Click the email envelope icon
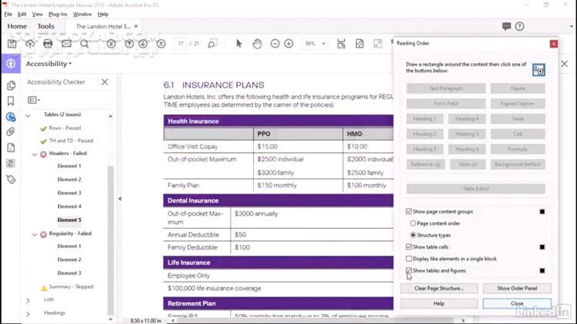This screenshot has width=577, height=324. pos(66,44)
